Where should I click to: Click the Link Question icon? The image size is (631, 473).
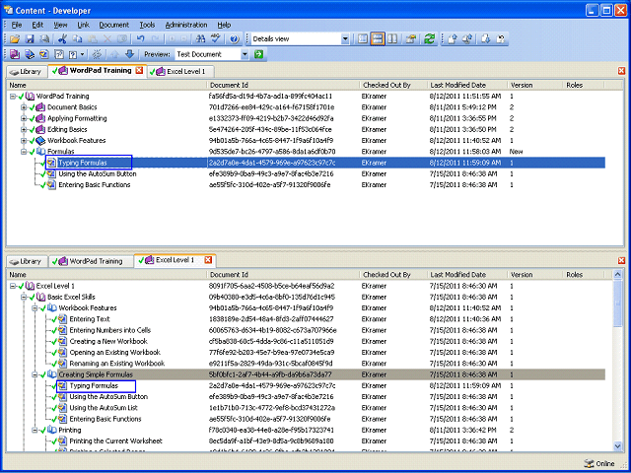pos(73,54)
